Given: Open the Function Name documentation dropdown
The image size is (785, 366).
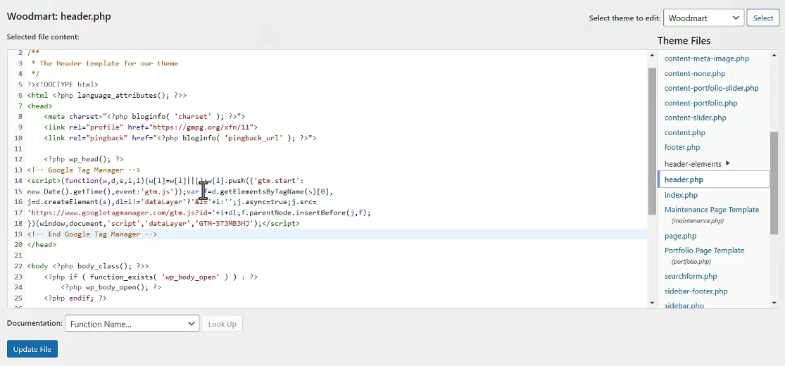Looking at the screenshot, I should (x=132, y=324).
